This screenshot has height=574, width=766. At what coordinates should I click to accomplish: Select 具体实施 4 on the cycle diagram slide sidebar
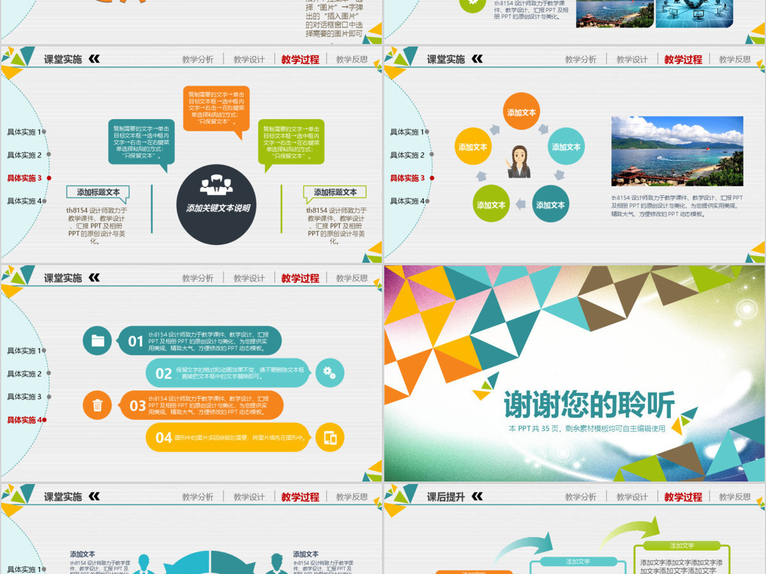click(x=407, y=201)
